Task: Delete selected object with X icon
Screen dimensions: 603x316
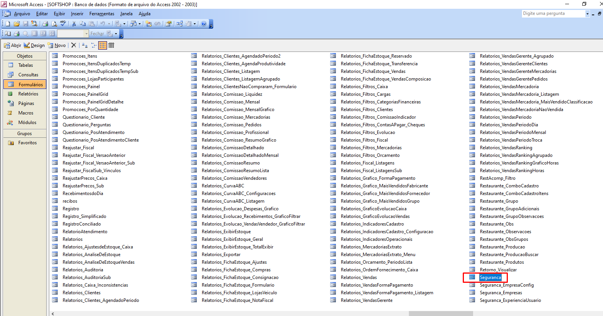Action: (x=74, y=45)
